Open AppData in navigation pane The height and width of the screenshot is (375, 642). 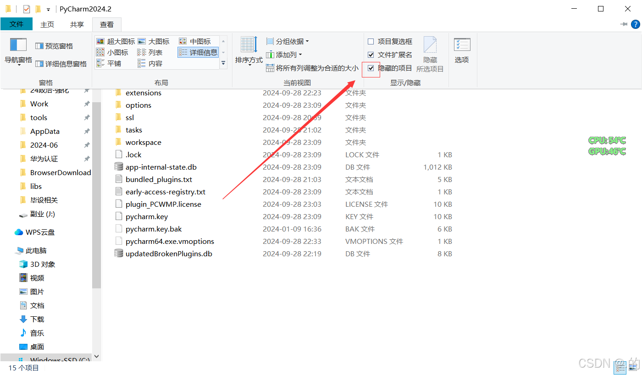tap(44, 131)
